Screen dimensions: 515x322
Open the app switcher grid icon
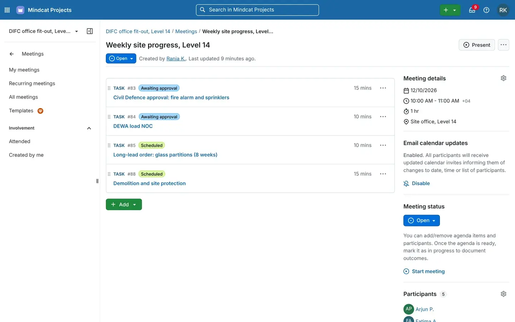(7, 10)
